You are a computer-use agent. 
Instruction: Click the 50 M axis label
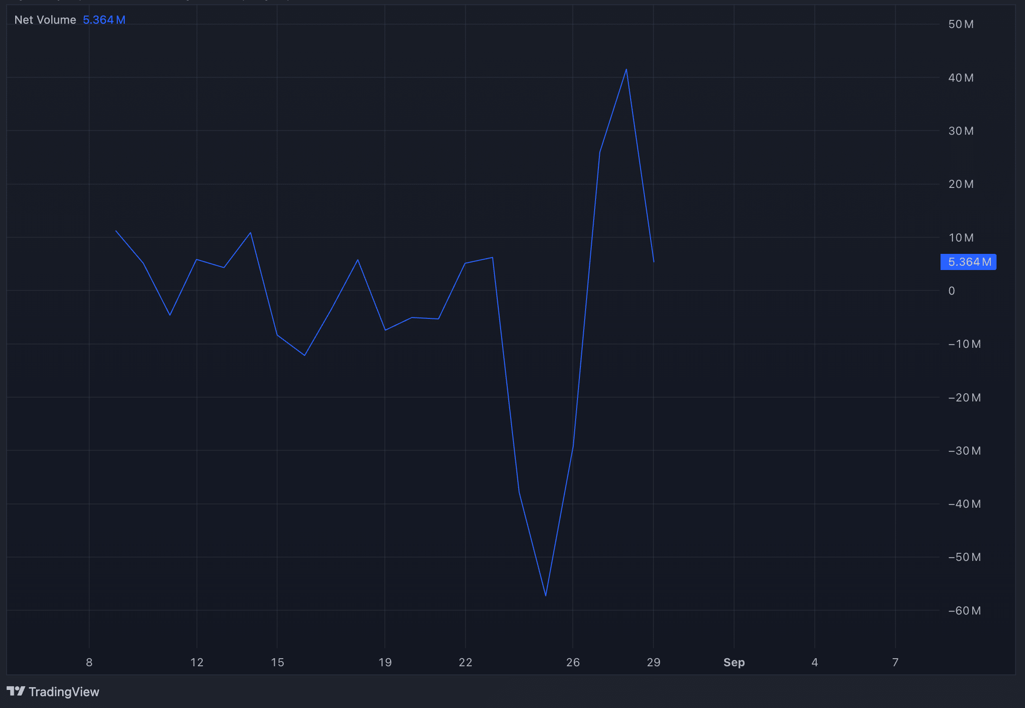(961, 24)
